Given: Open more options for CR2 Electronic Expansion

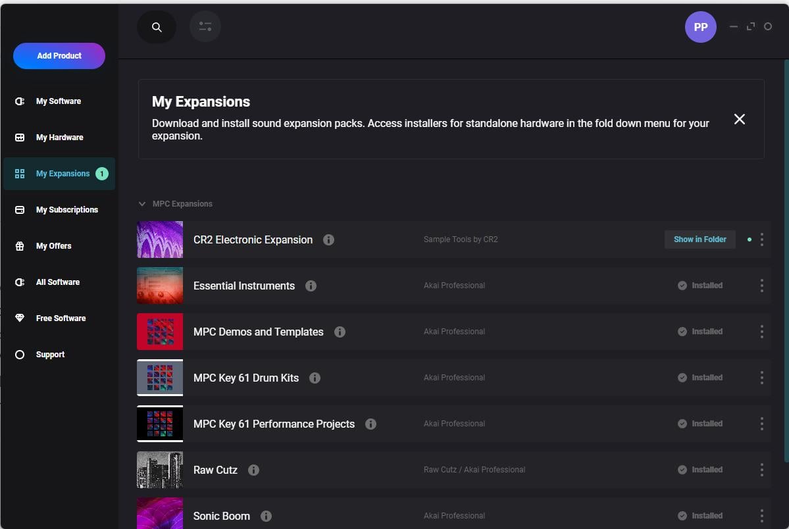Looking at the screenshot, I should pyautogui.click(x=761, y=239).
